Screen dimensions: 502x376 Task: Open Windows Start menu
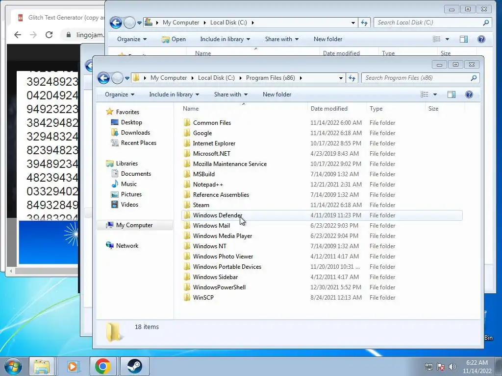(x=13, y=366)
